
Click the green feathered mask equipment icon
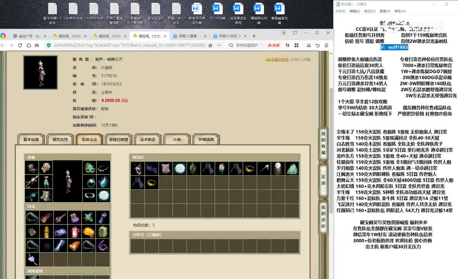coord(89,168)
